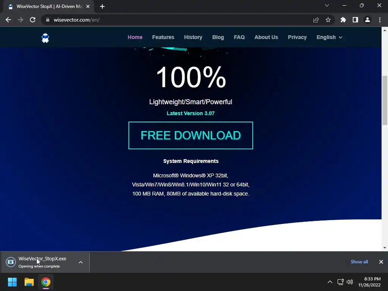This screenshot has width=388, height=291.
Task: Close the WiseVector StopX tab
Action: [88, 6]
